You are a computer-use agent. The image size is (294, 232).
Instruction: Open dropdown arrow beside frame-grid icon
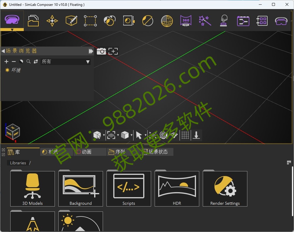118,135
